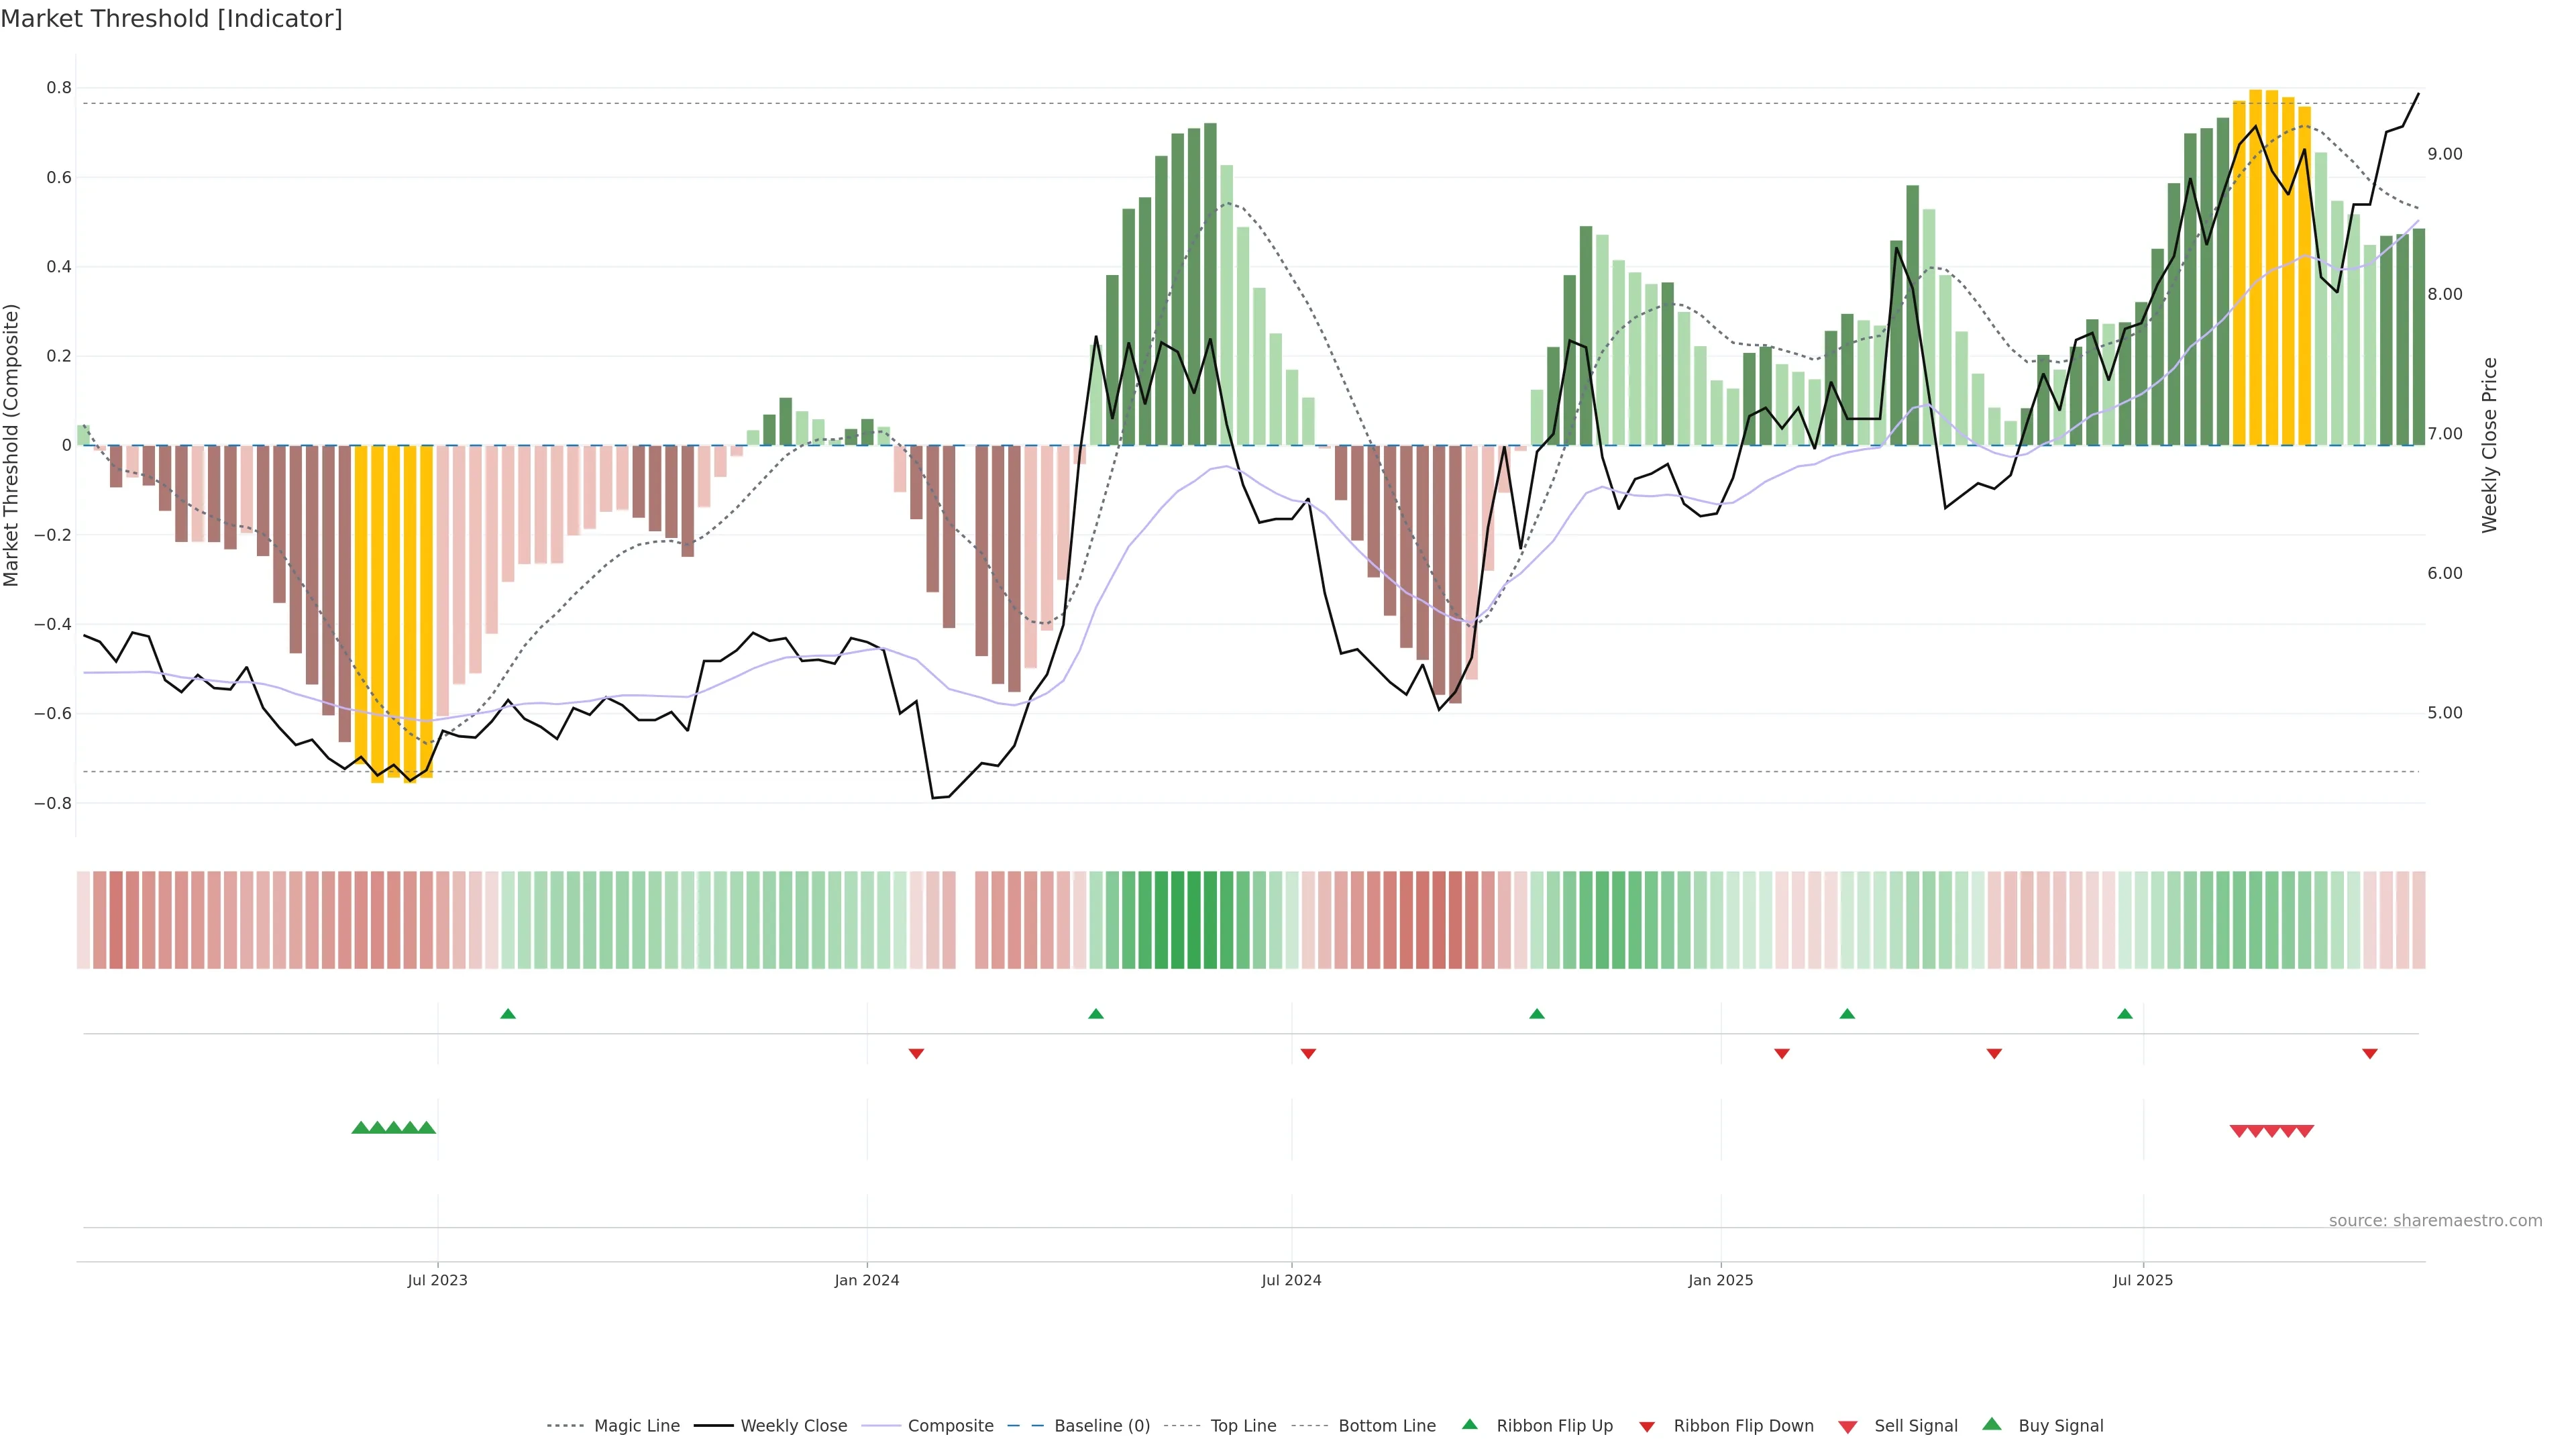Click the ribbon flip up marker before Jul 2025
This screenshot has height=1449, width=2576.
coord(2124,1014)
